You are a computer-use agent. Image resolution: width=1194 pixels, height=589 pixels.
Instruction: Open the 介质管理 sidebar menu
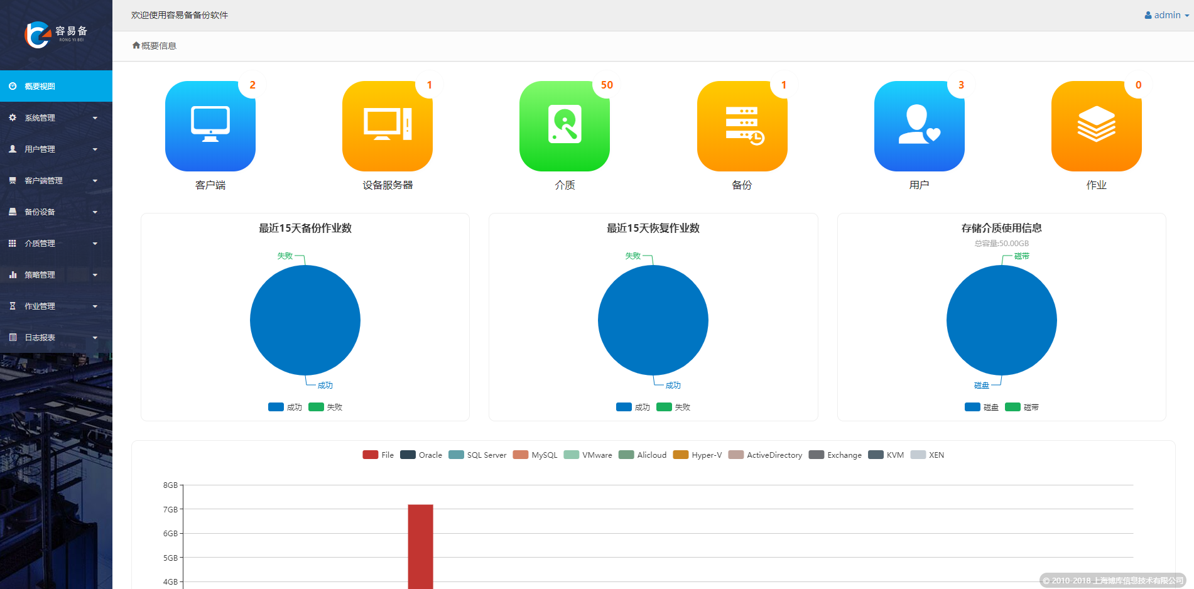click(56, 243)
